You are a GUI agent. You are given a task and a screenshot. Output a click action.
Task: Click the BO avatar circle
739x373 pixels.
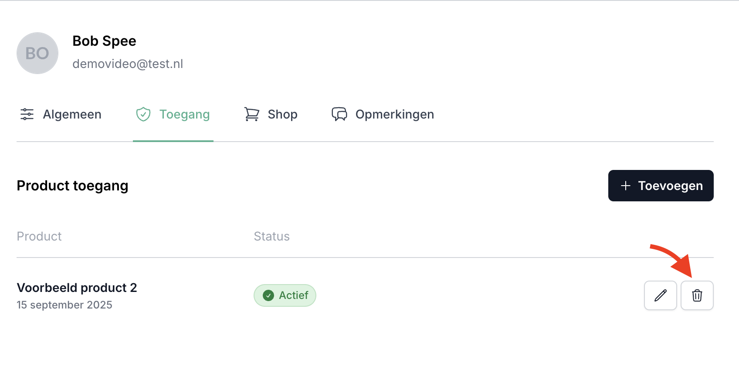[x=37, y=53]
